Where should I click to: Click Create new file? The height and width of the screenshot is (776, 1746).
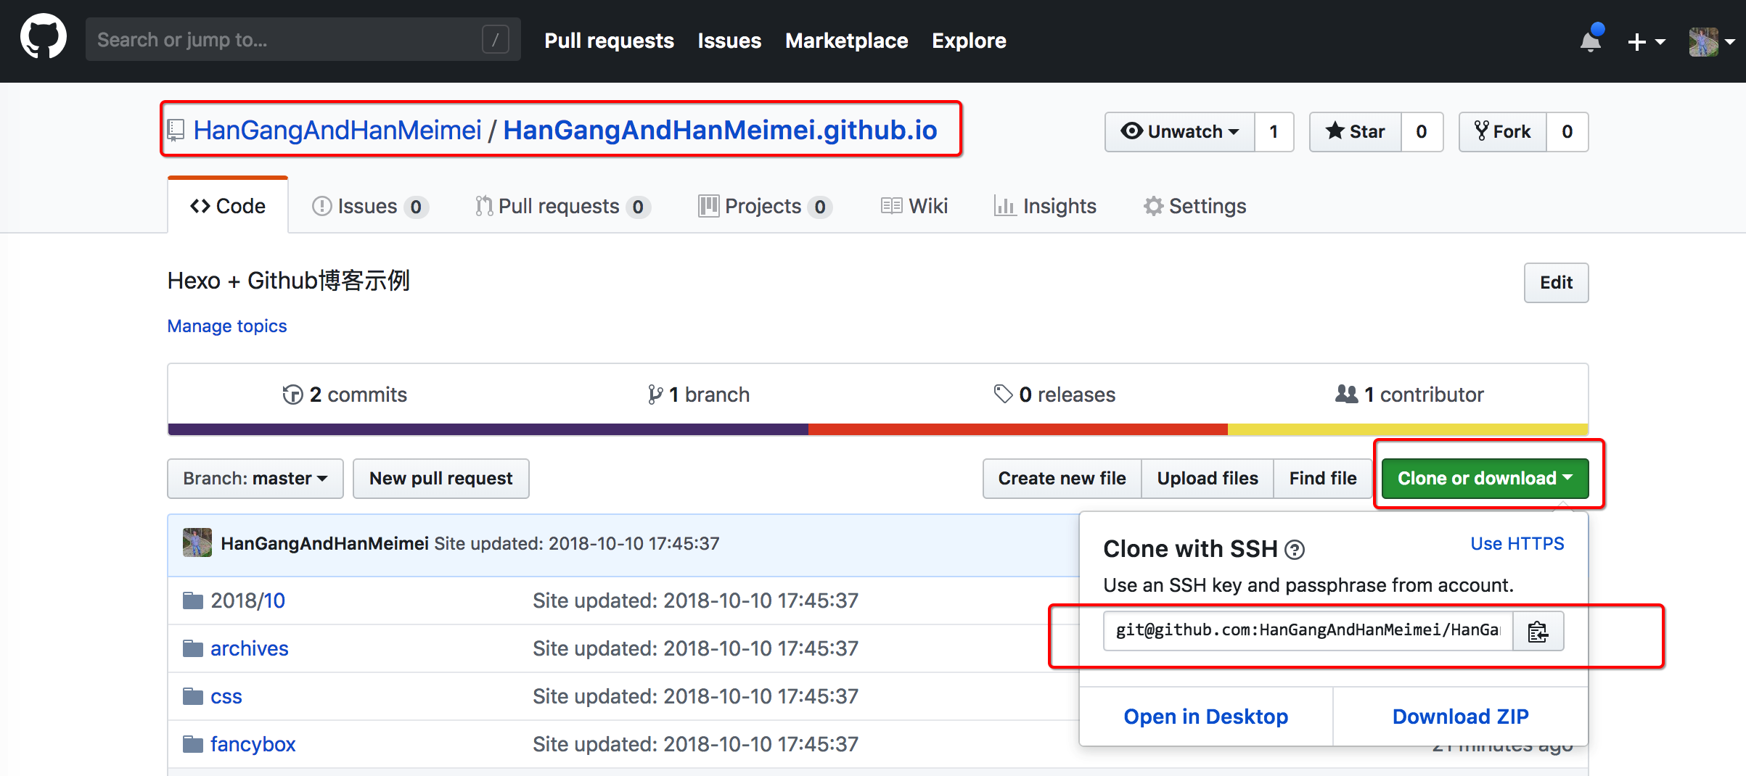(x=1062, y=479)
